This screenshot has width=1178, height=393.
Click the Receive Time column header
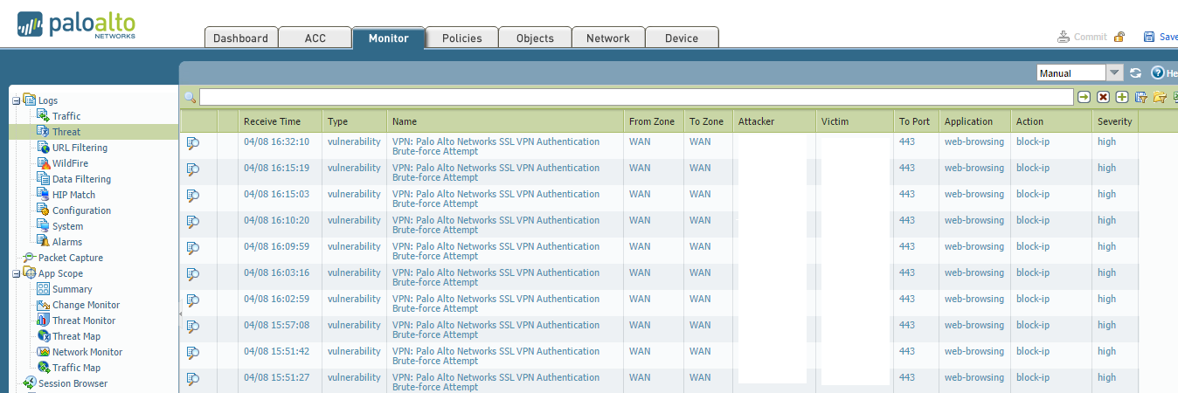coord(272,121)
